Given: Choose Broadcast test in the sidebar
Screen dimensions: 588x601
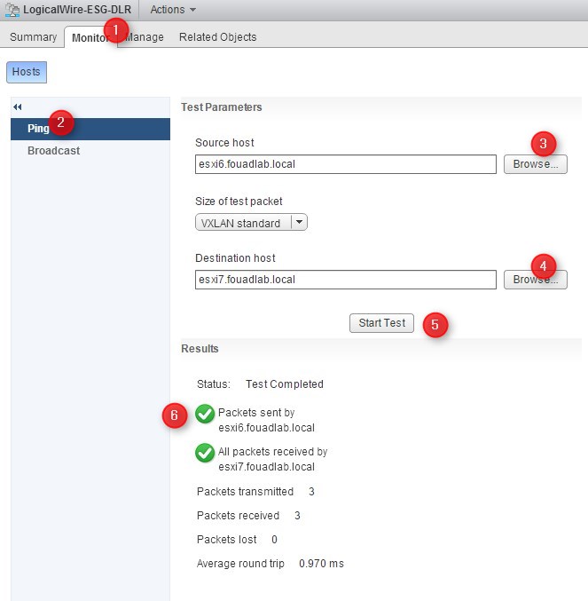Looking at the screenshot, I should coord(53,151).
